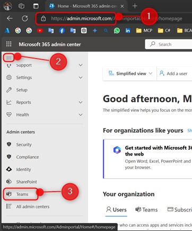Click the browser back arrow

tap(10, 18)
